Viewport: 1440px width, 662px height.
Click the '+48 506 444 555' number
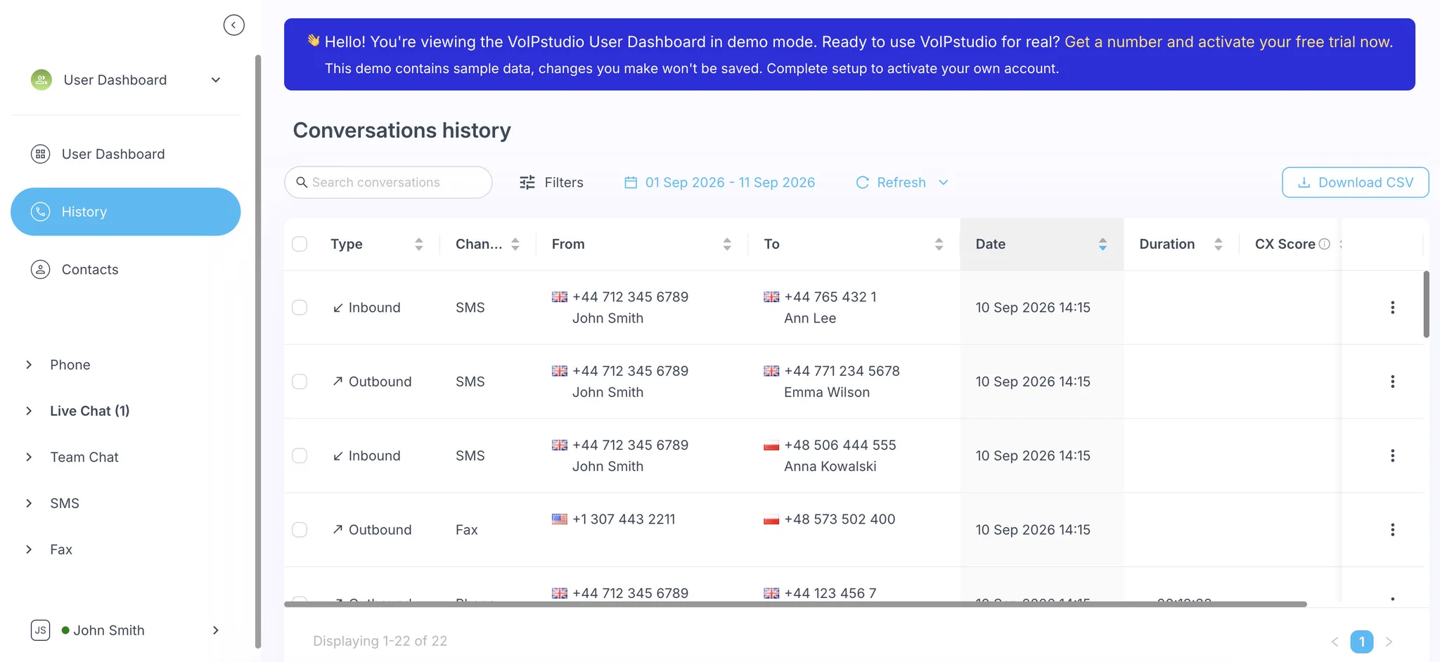[840, 445]
